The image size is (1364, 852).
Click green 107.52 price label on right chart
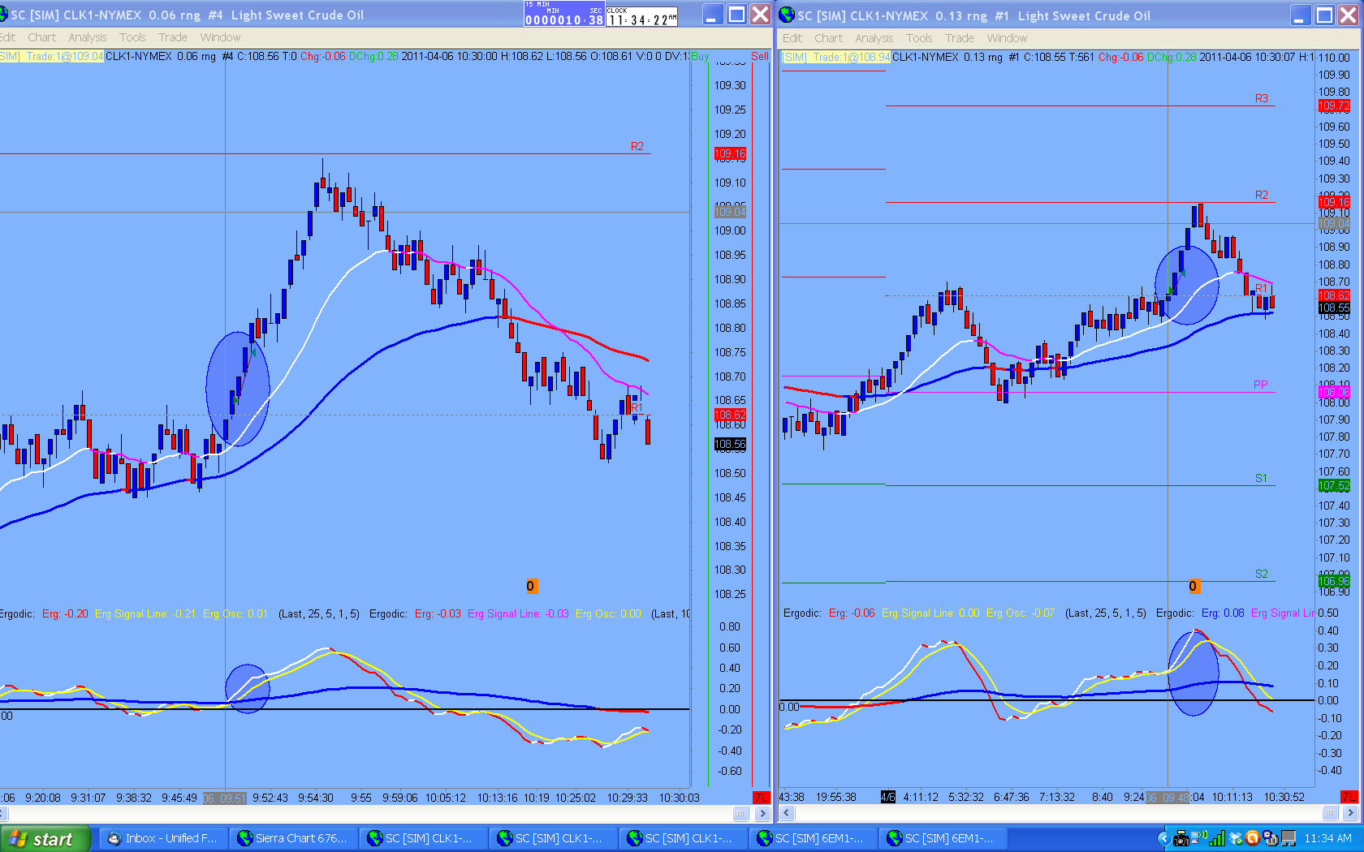pyautogui.click(x=1334, y=485)
